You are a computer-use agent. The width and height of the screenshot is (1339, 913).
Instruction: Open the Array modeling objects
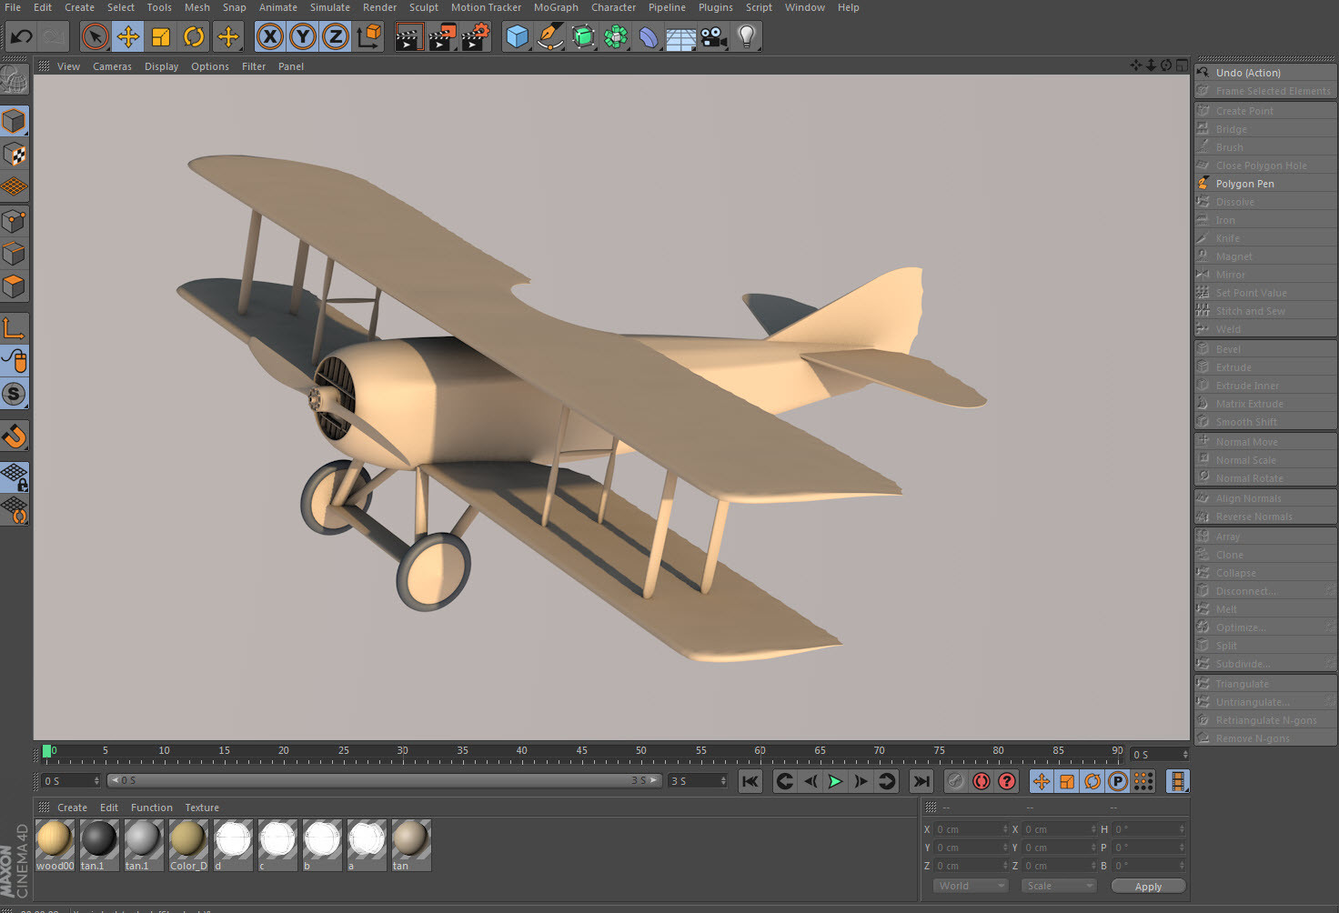(x=616, y=36)
